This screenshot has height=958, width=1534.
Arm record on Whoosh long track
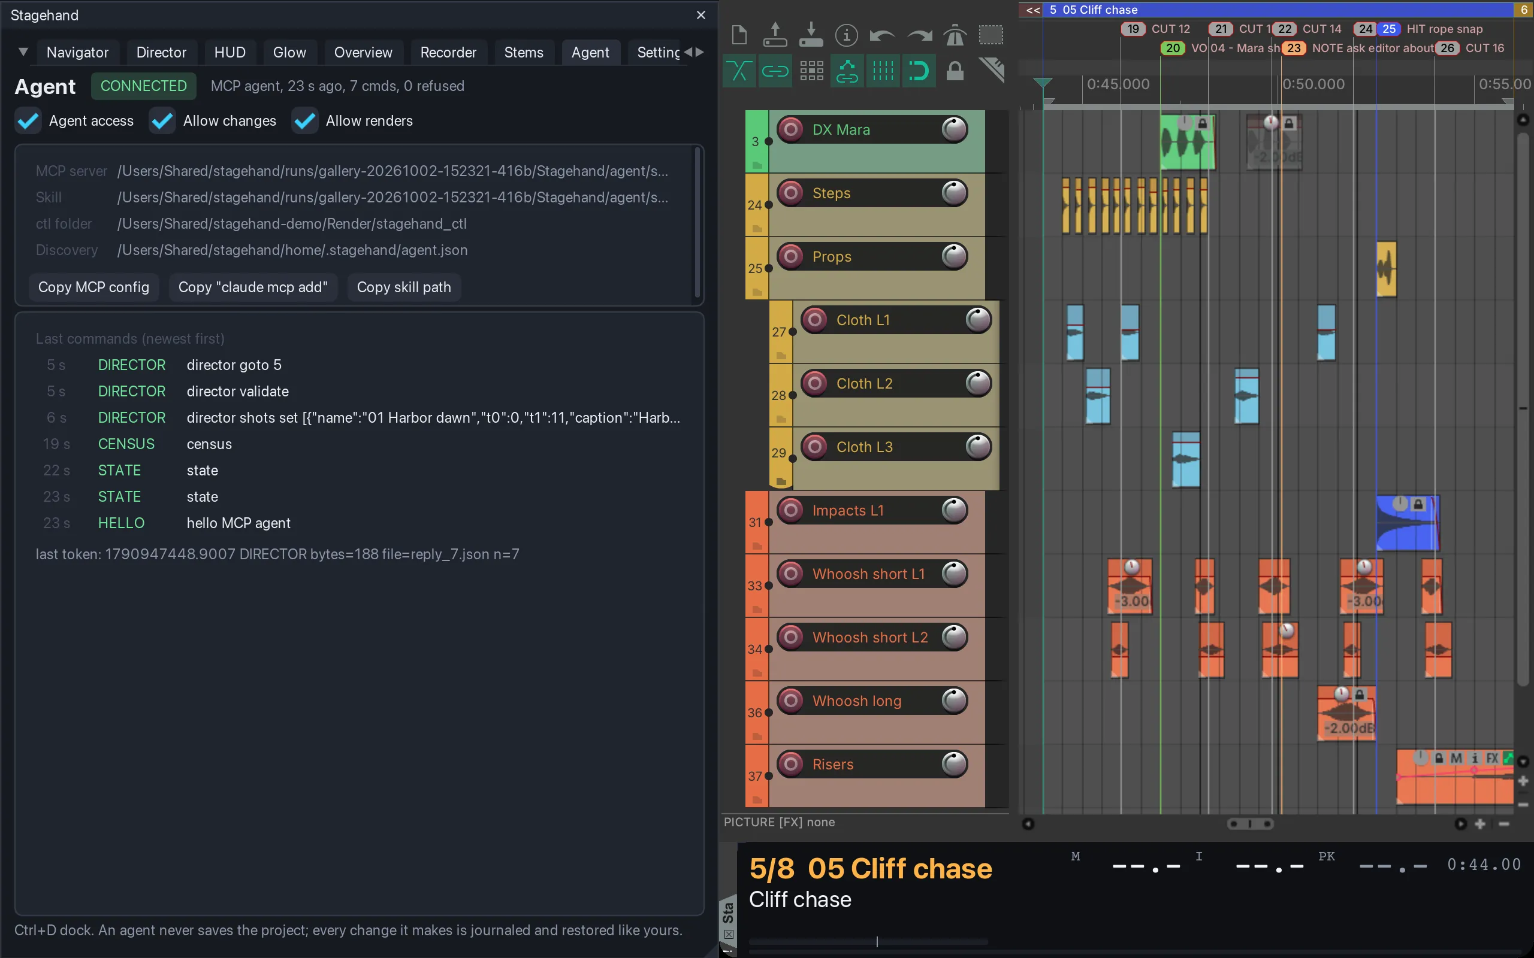(790, 700)
